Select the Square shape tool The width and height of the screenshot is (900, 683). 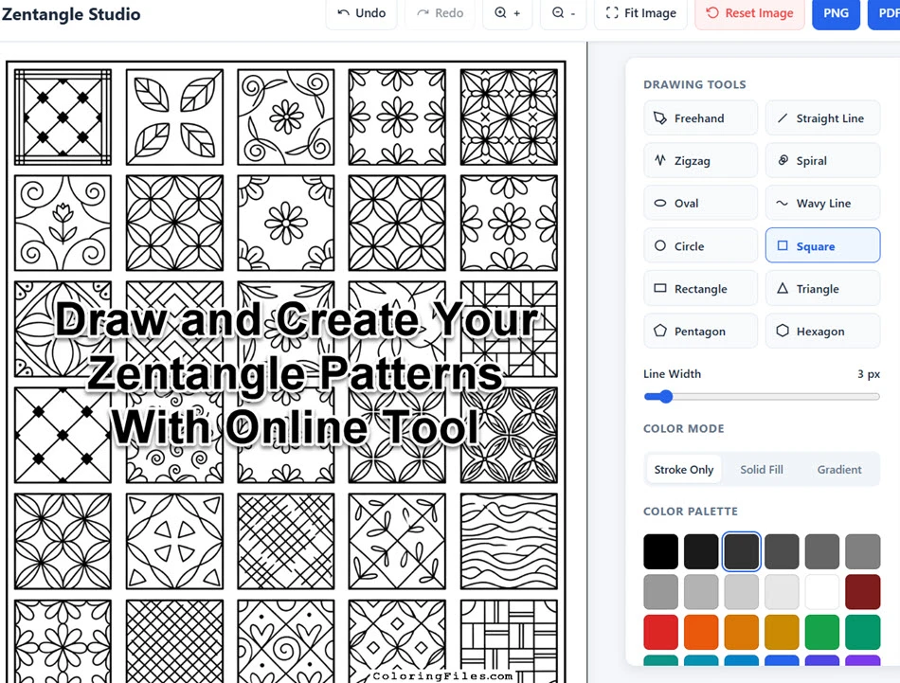tap(822, 245)
